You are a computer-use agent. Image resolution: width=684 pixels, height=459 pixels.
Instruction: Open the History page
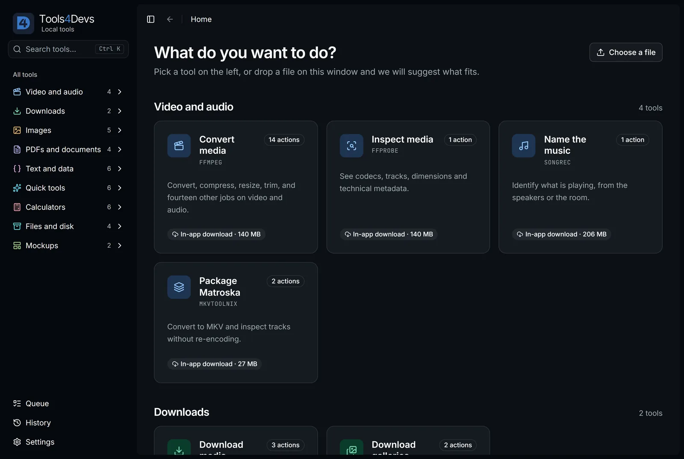coord(68,423)
